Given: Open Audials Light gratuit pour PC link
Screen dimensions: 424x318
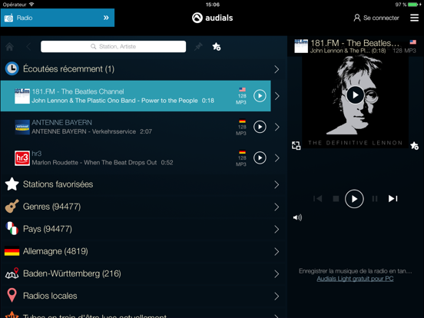Looking at the screenshot, I should pyautogui.click(x=355, y=279).
